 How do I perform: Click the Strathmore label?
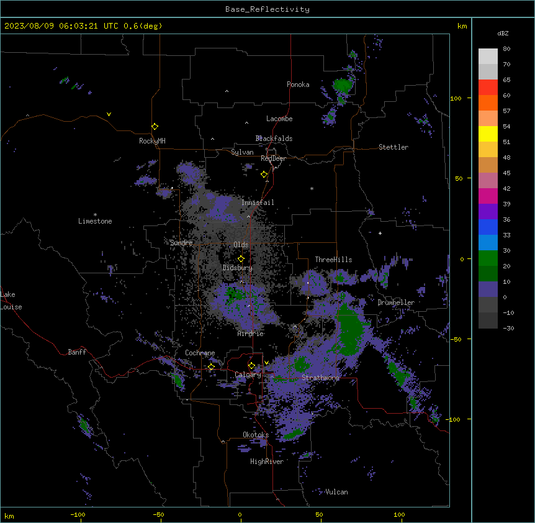(320, 378)
